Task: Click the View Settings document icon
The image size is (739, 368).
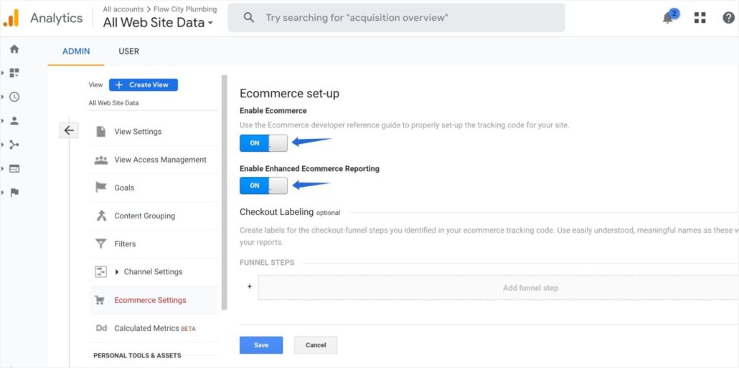Action: point(101,131)
